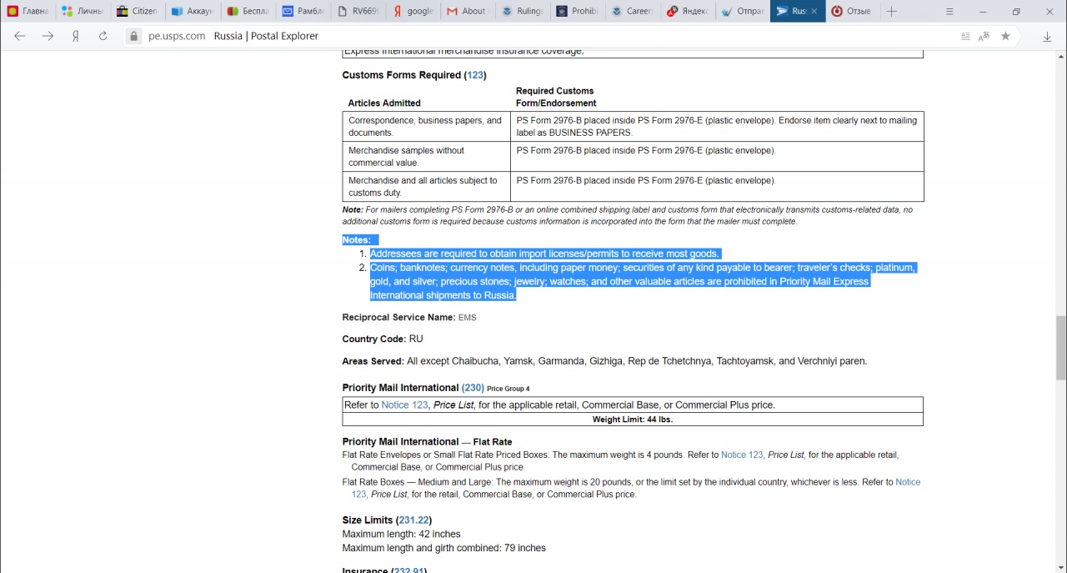Click the page translate icon
1067x573 pixels.
[984, 36]
